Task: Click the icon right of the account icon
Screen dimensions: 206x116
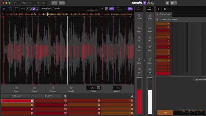Action: click(x=172, y=3)
